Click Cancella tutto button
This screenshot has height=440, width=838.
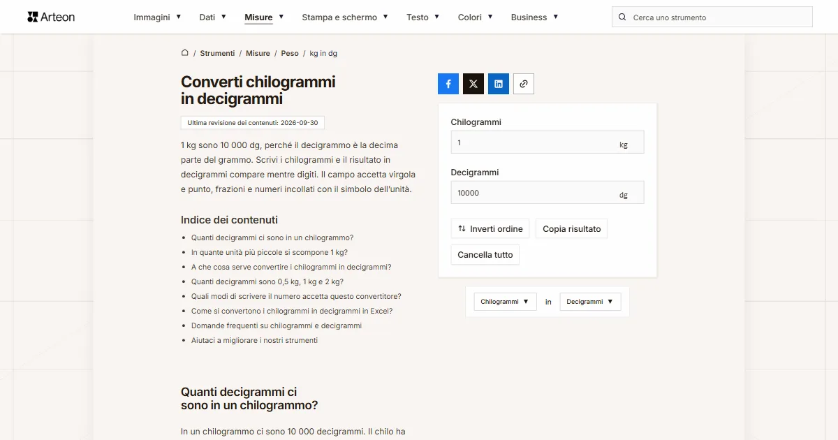[485, 255]
